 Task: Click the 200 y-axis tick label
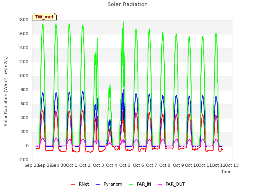24,132
